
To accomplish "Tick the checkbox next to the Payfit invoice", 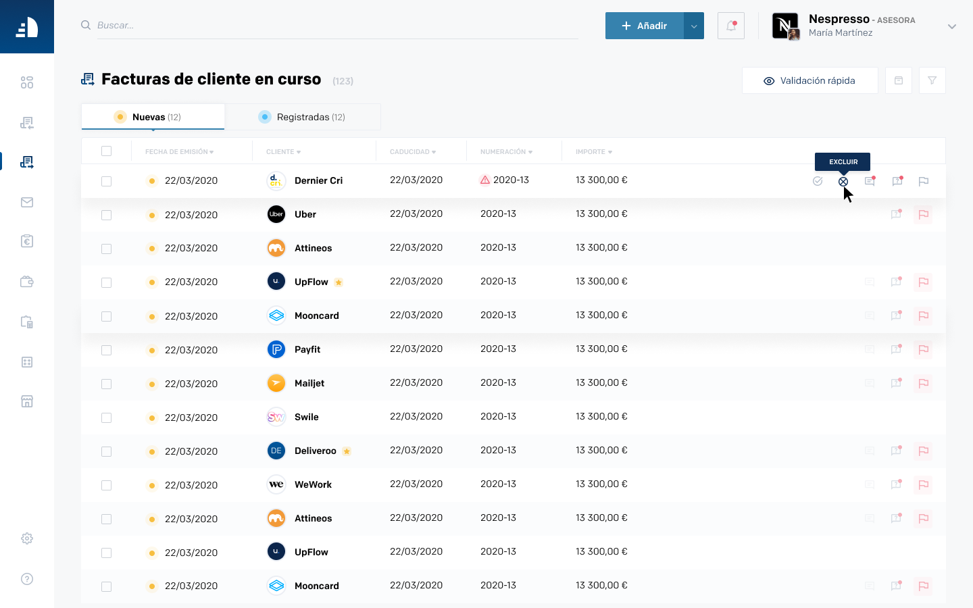I will 106,350.
